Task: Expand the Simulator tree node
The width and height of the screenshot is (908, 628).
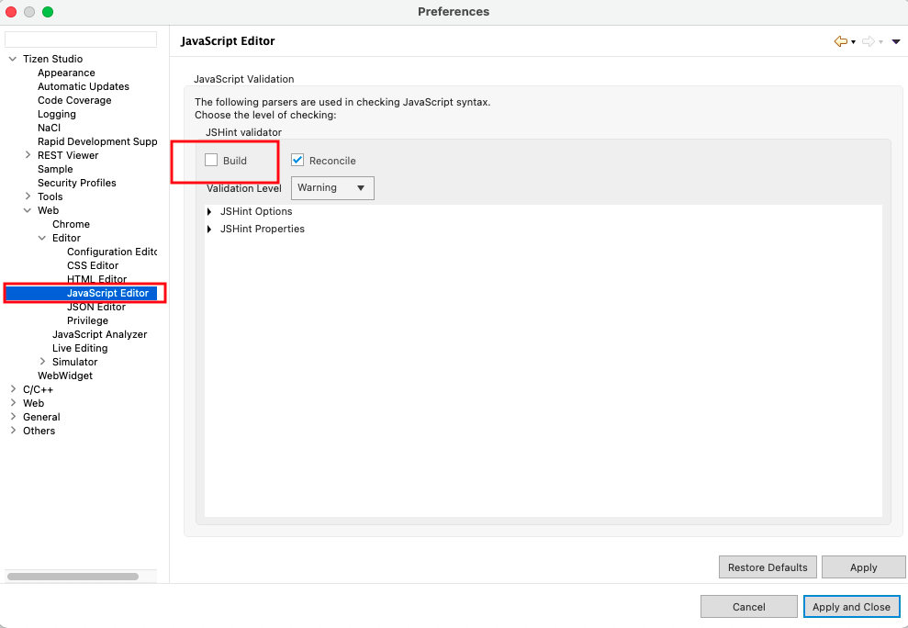Action: (42, 362)
